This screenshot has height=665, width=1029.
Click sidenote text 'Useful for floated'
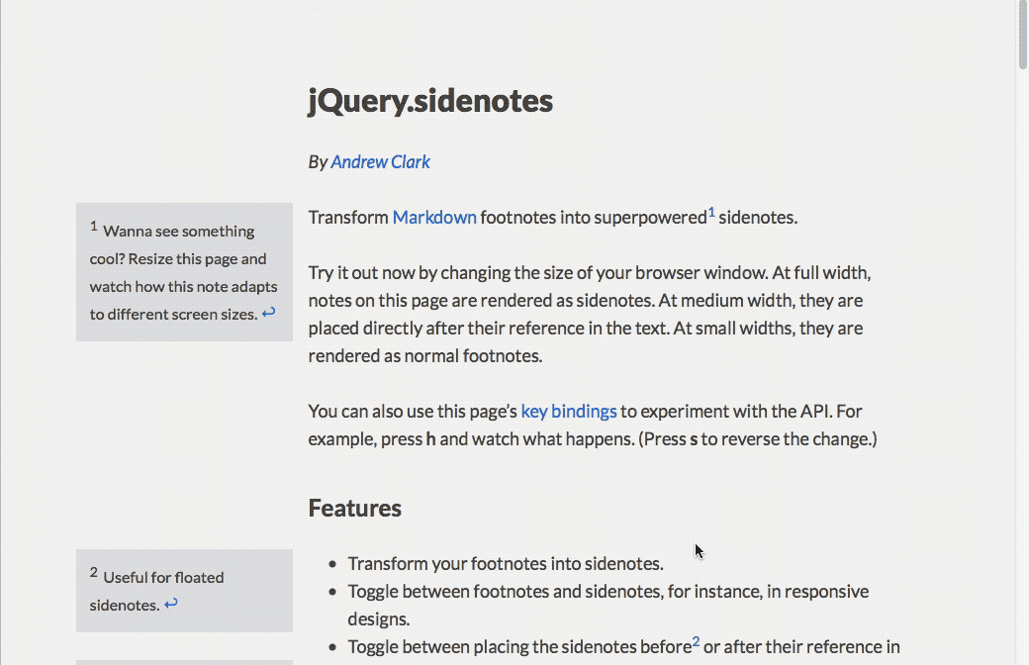[x=163, y=578]
